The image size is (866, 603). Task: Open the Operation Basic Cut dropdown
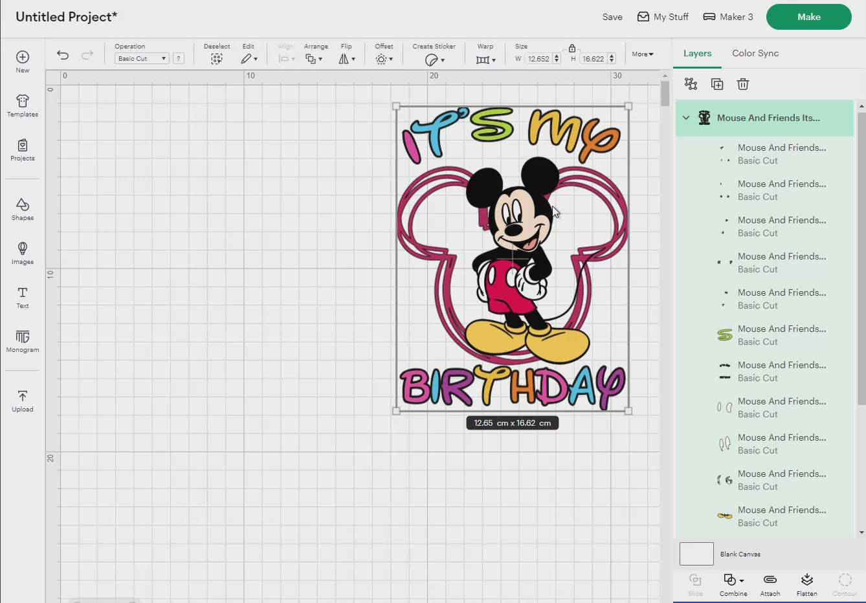142,58
